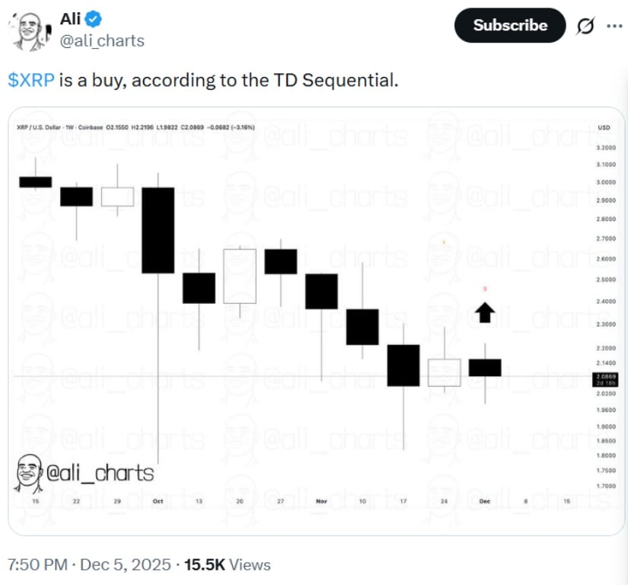Click the Oct label on time axis
628x585 pixels.
click(x=158, y=501)
